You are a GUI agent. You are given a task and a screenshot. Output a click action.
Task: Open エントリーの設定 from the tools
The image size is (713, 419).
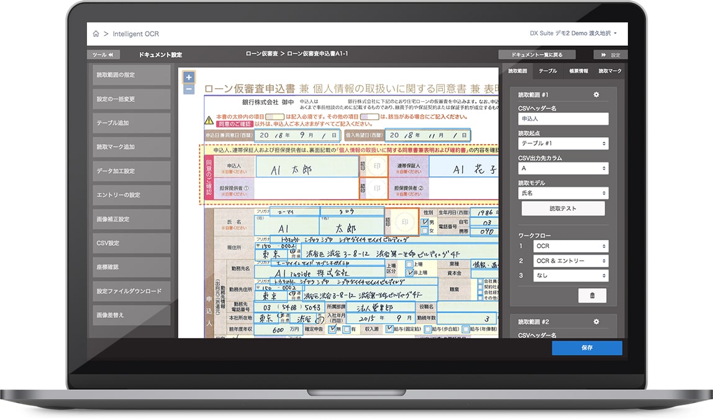[x=132, y=195]
